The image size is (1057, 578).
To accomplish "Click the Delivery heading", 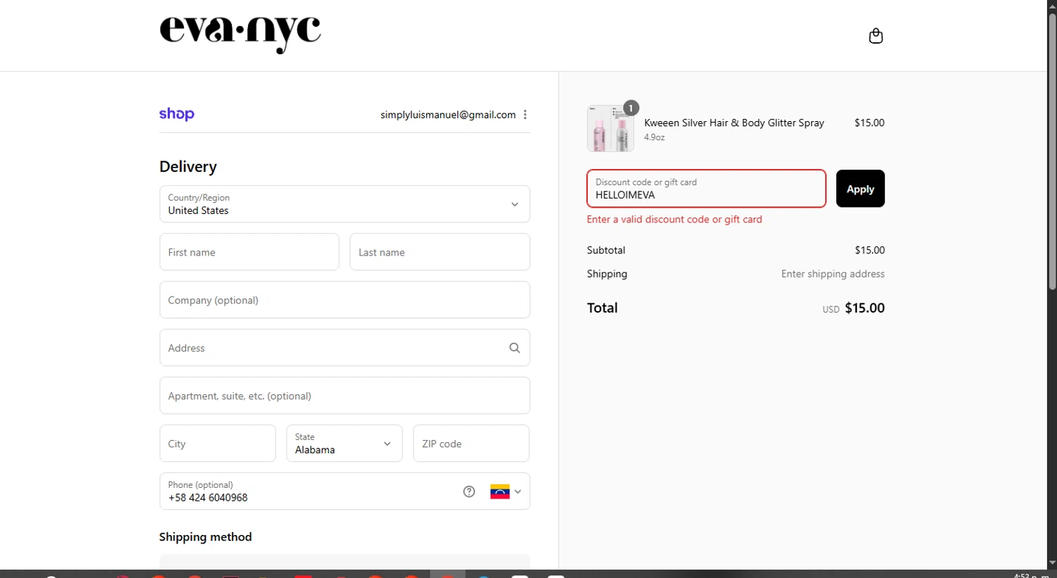I will [188, 167].
